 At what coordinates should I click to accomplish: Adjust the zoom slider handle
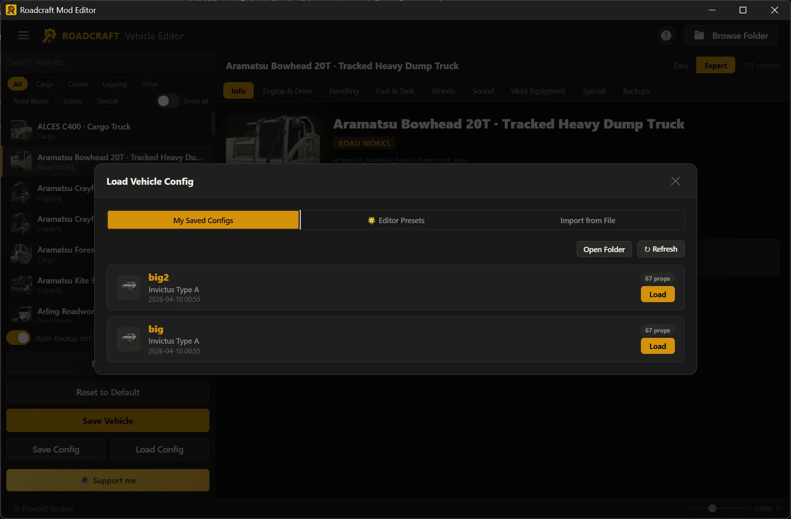tap(712, 508)
